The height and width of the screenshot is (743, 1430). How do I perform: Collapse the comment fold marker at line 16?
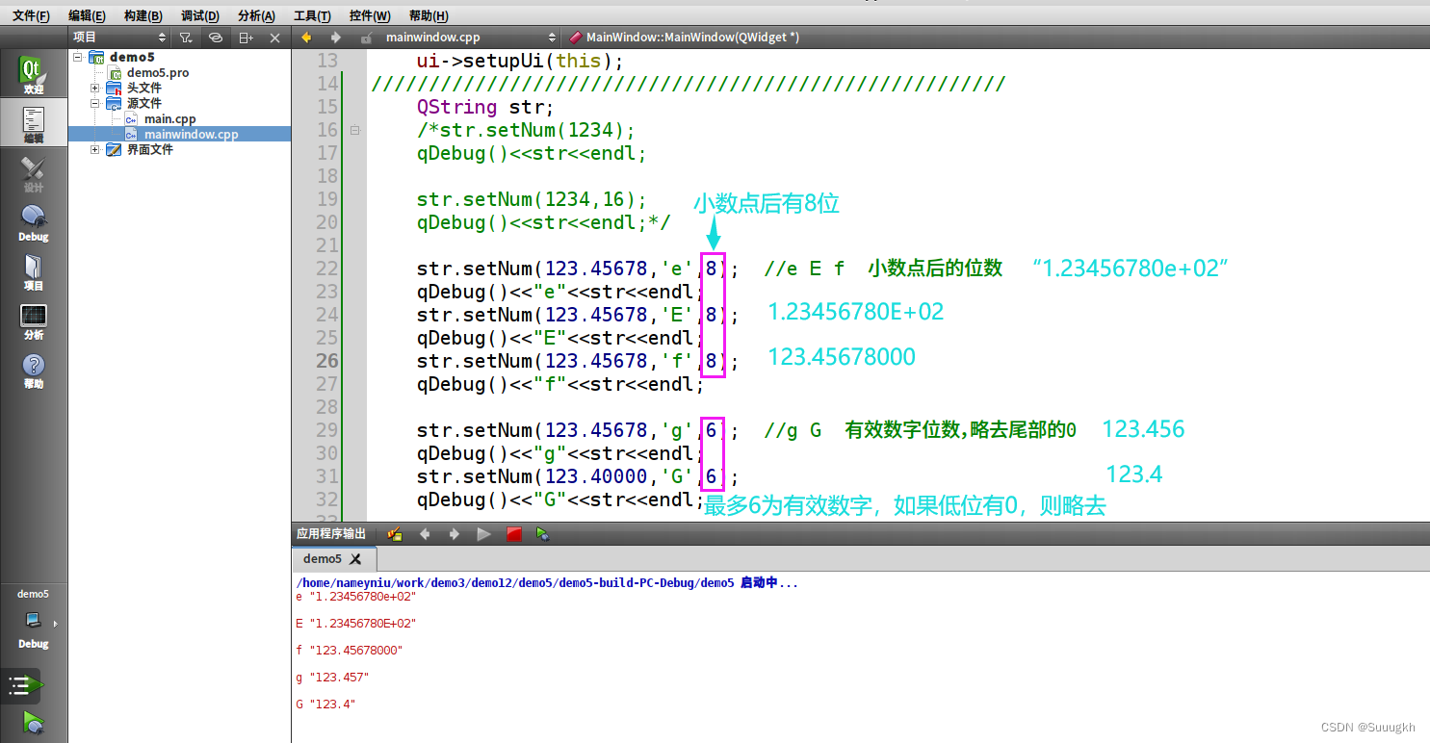coord(354,130)
